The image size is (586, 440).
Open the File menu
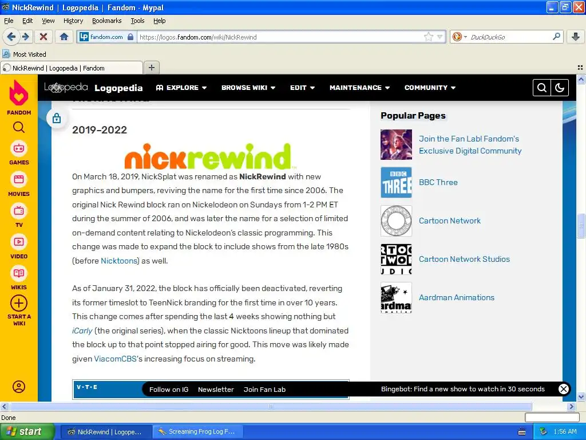click(x=9, y=21)
